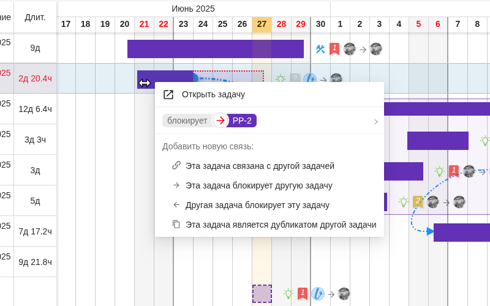Click the Длит. column header
The height and width of the screenshot is (306, 490).
35,17
